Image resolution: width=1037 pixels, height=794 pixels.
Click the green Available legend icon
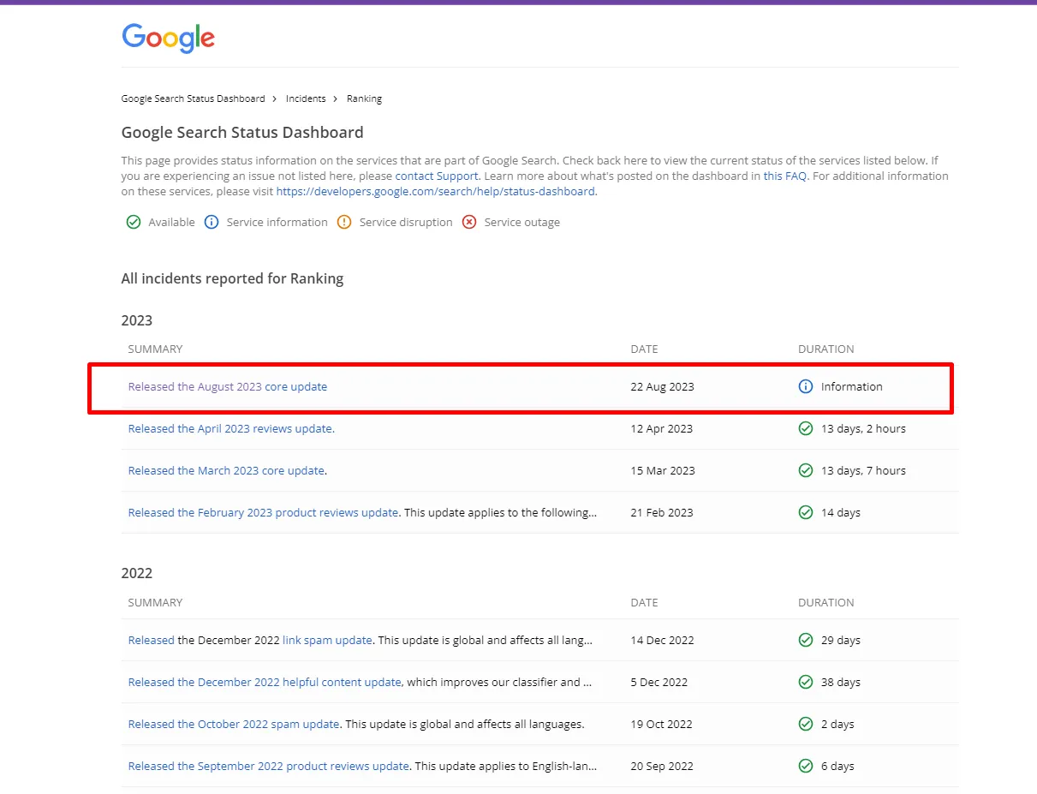(x=134, y=222)
